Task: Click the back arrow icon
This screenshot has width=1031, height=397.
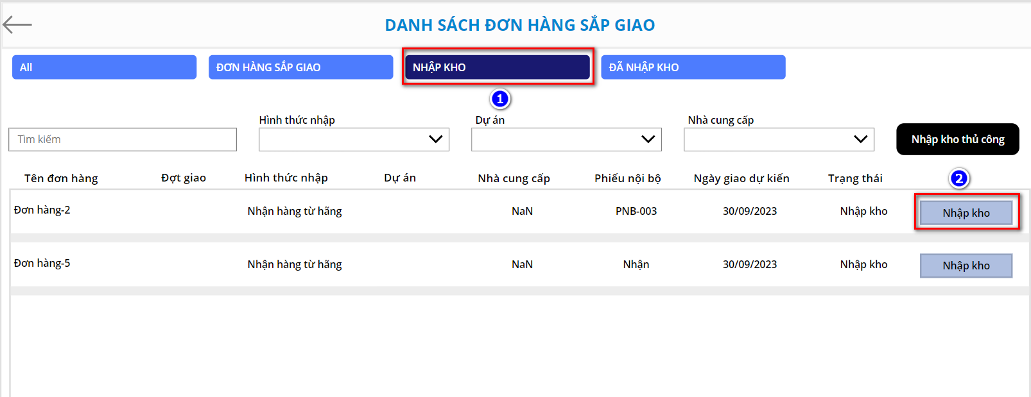Action: click(17, 25)
